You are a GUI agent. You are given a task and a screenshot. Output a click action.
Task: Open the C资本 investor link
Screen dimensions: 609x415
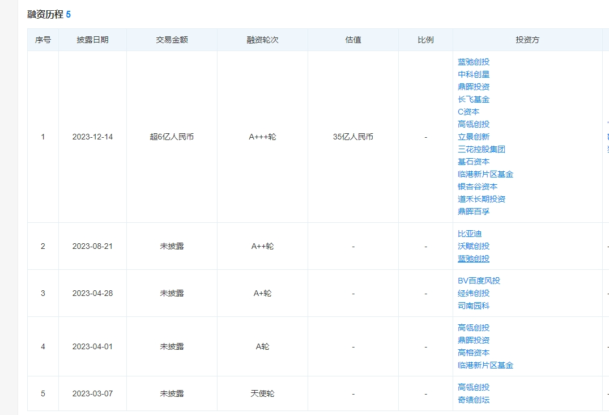click(469, 112)
